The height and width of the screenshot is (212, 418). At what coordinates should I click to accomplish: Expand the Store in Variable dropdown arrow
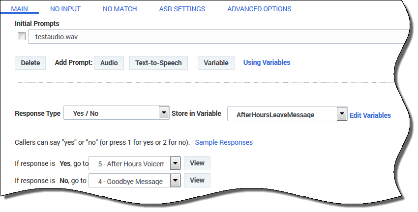pos(342,114)
